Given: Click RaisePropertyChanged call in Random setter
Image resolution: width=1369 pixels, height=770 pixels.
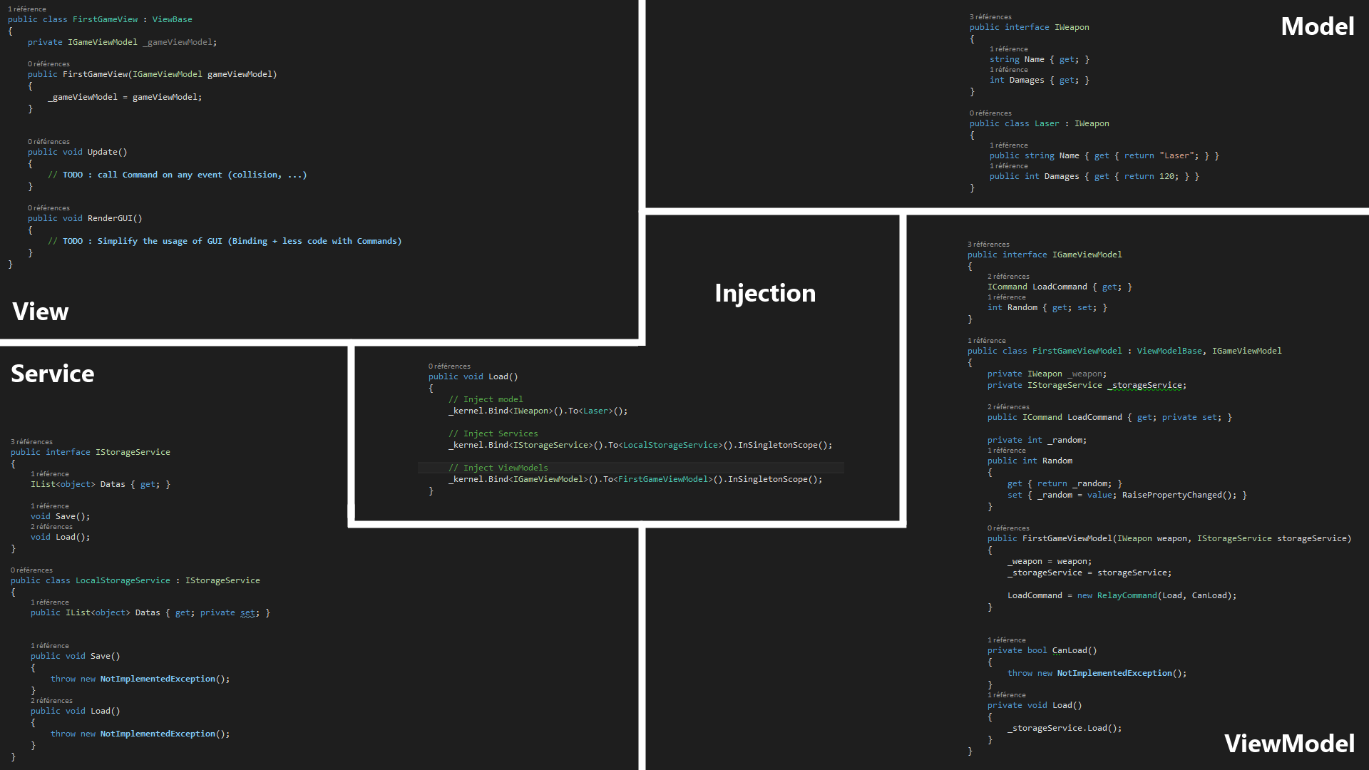Looking at the screenshot, I should pos(1171,495).
